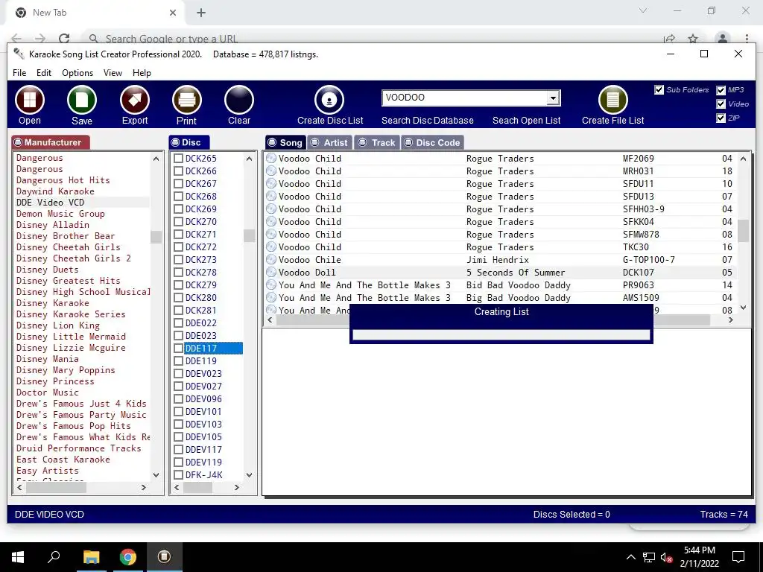Click Manufacturer list scroll up arrow
This screenshot has width=763, height=572.
click(156, 159)
